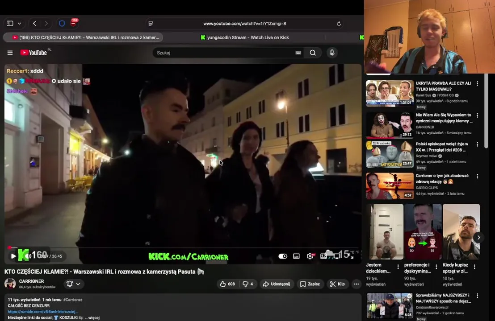Open options for preferencje i dyskrymina short
Viewport: 495px width, 321px height.
tap(436, 267)
